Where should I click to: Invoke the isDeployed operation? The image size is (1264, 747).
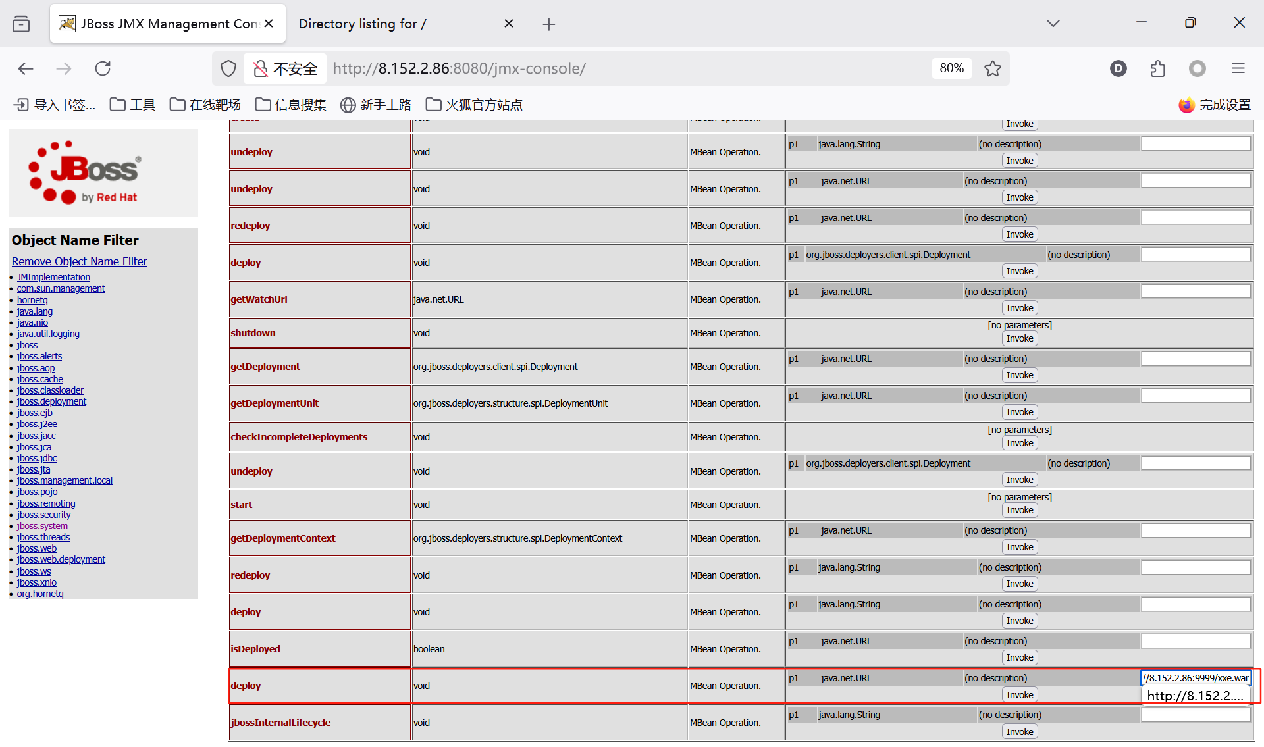click(x=1020, y=657)
